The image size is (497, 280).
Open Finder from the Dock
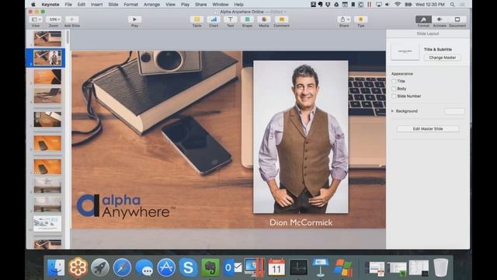pos(56,268)
